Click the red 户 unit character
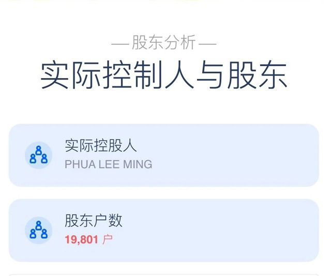Image resolution: width=331 pixels, height=276 pixels. coord(108,240)
